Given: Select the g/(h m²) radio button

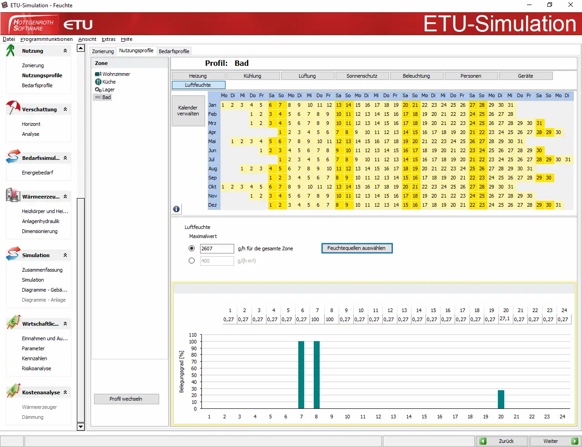Looking at the screenshot, I should coord(191,261).
